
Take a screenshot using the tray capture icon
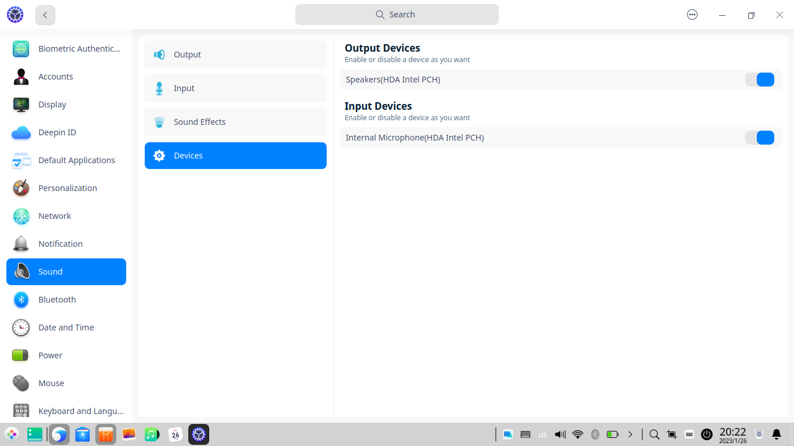(672, 434)
